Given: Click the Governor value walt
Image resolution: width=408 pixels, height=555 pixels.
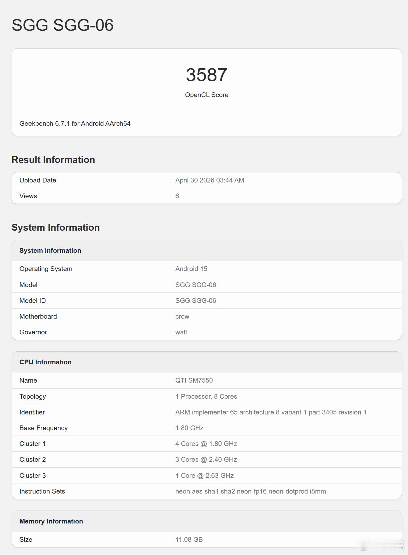Looking at the screenshot, I should click(181, 332).
